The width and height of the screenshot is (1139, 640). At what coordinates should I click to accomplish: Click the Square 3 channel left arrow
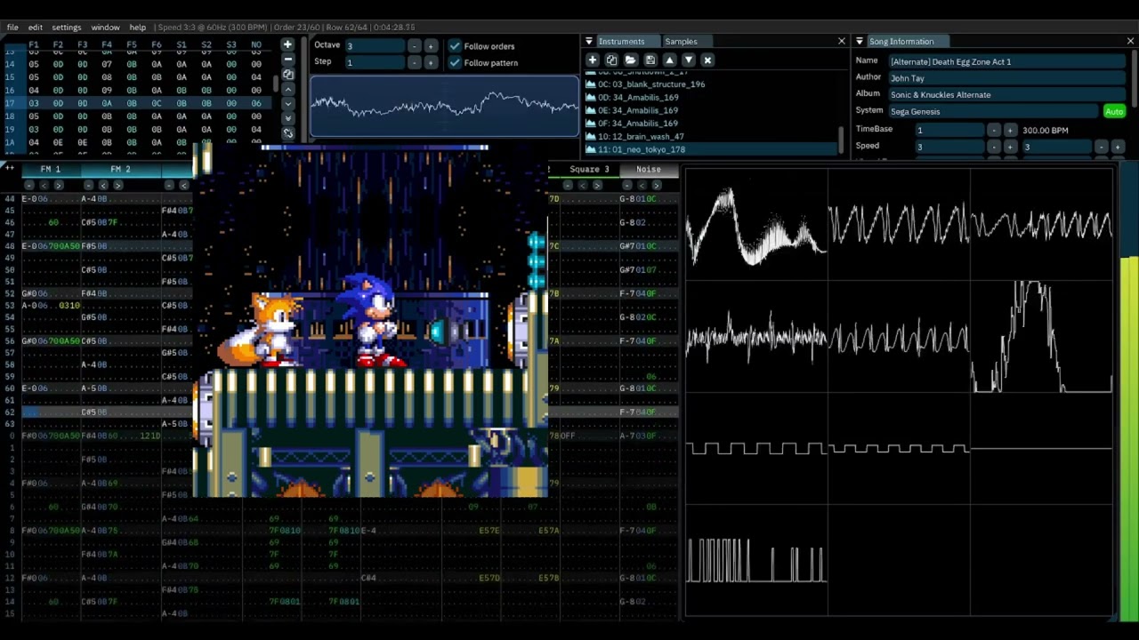583,185
